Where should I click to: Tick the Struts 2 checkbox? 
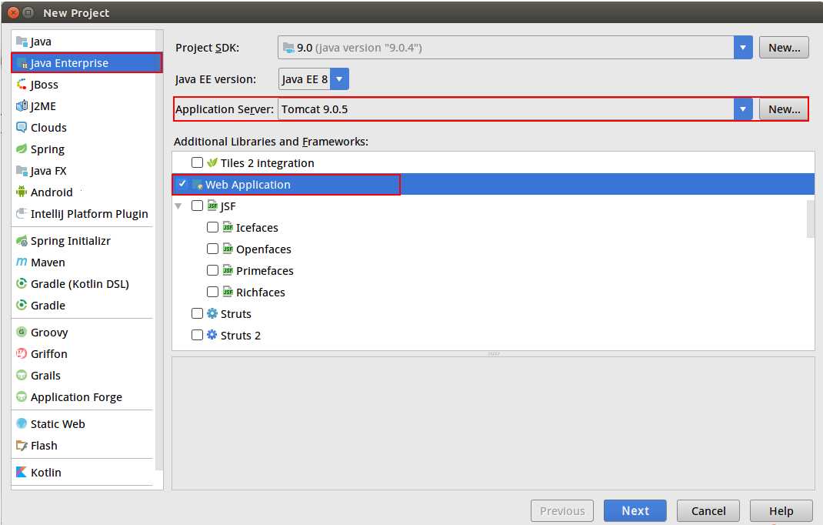point(197,335)
